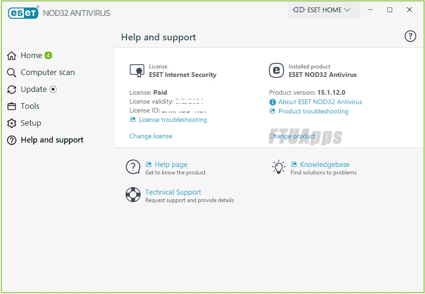Click the 'License: Paid' text

click(148, 92)
